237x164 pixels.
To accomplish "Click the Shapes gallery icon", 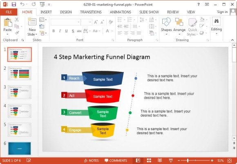I will (x=166, y=22).
